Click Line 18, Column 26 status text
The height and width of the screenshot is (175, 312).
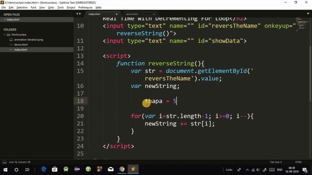pyautogui.click(x=19, y=162)
